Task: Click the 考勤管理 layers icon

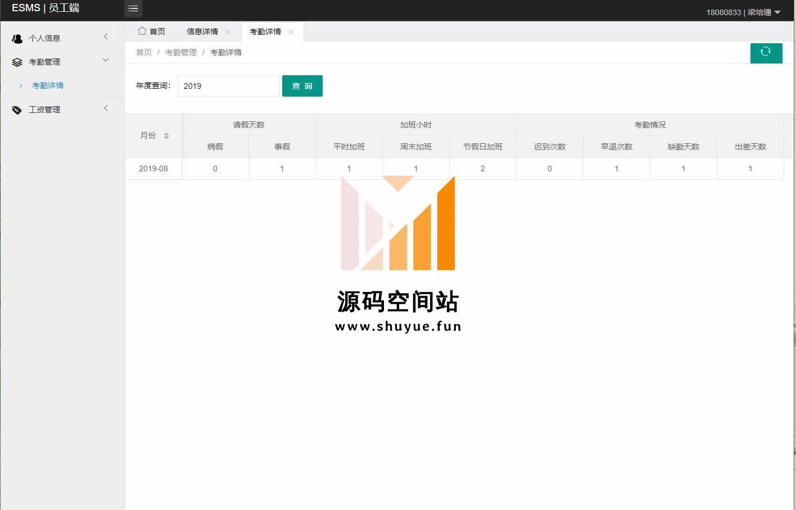Action: coord(17,62)
